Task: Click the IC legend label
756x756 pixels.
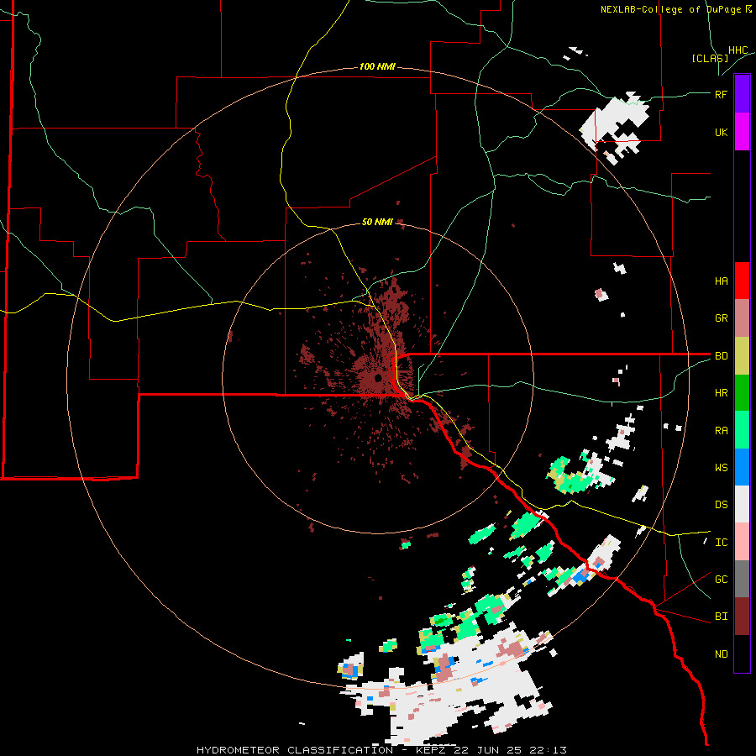Action: 721,543
